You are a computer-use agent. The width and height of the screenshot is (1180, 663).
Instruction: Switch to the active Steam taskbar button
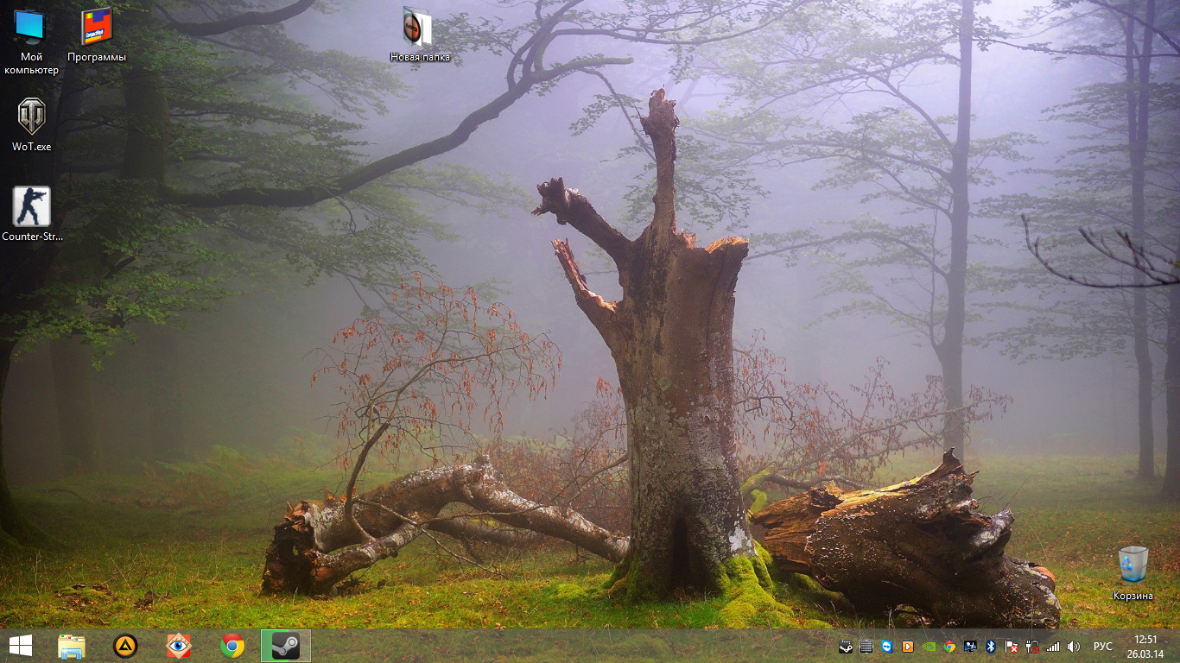point(286,646)
